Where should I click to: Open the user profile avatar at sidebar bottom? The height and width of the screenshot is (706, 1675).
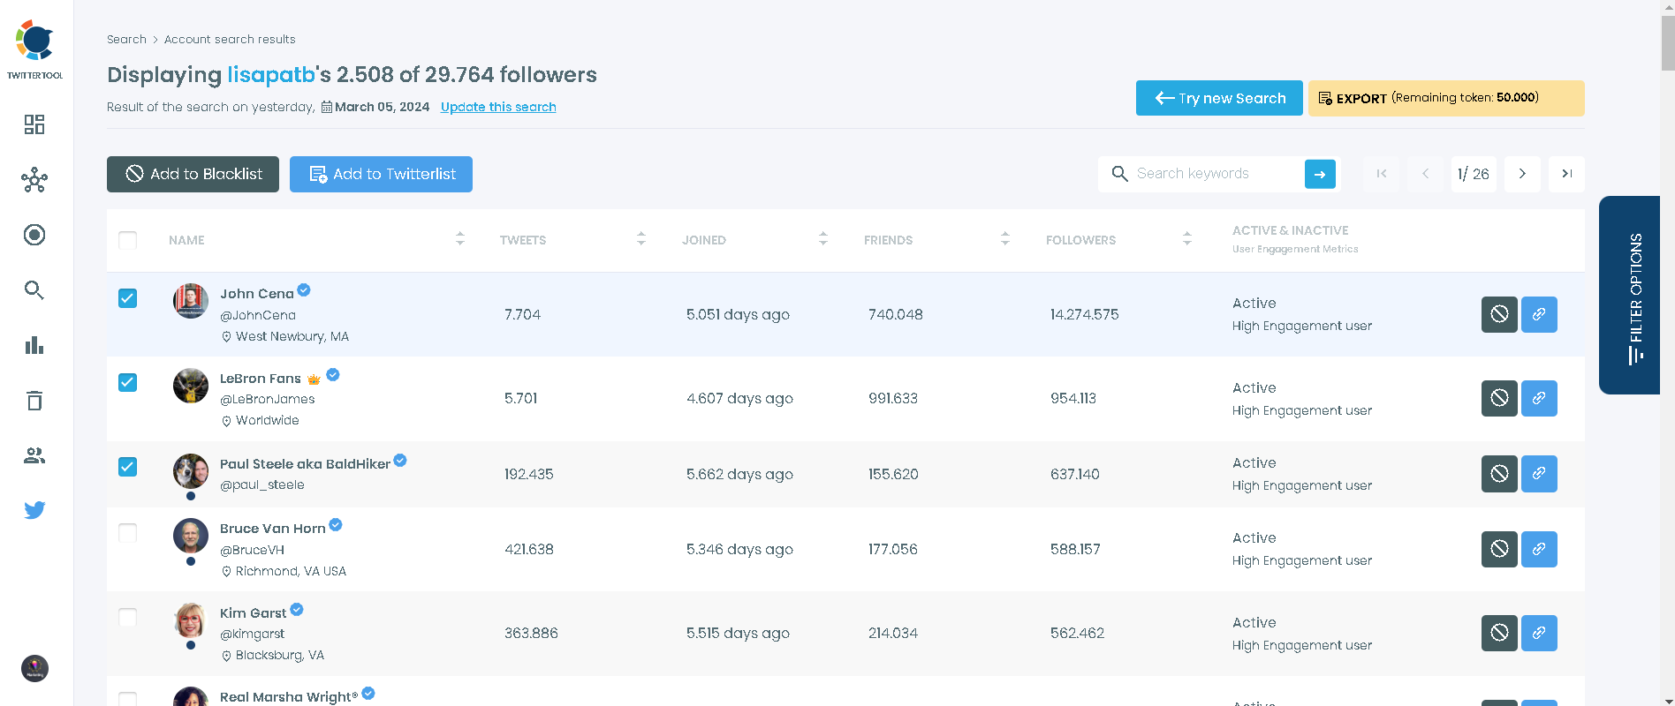34,668
